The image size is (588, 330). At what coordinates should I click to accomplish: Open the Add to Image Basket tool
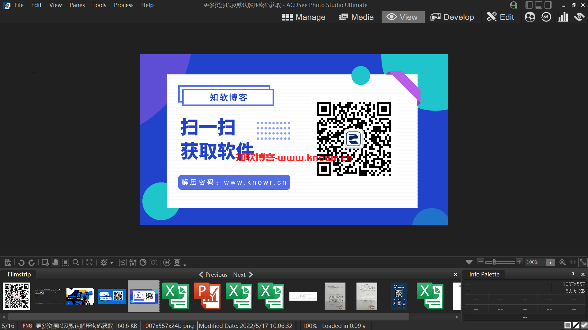(8, 262)
